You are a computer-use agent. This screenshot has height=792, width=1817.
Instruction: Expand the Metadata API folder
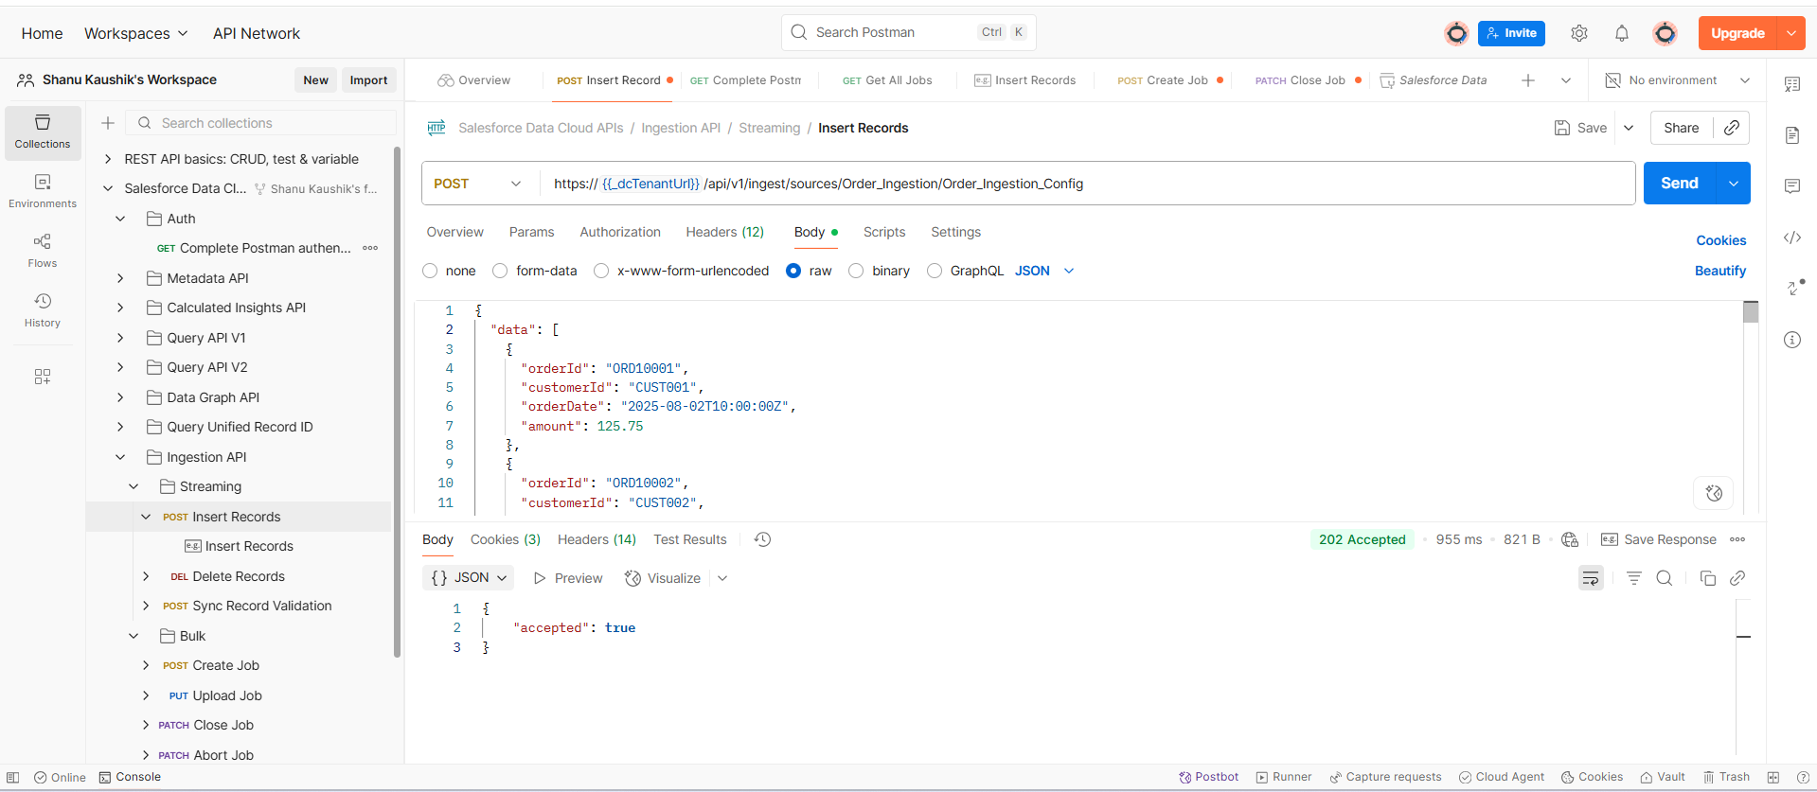[x=120, y=278]
